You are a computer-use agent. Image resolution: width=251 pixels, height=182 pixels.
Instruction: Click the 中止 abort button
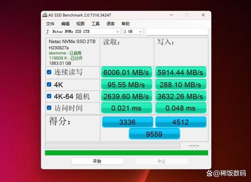click(x=162, y=161)
